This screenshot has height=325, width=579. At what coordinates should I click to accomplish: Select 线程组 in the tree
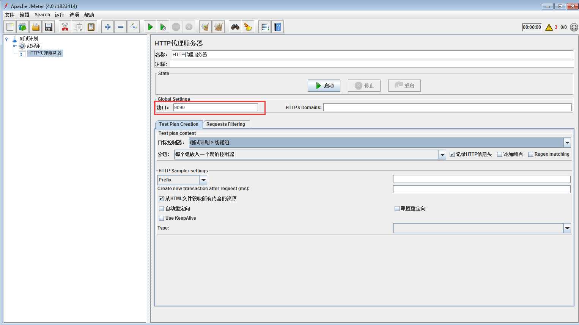pos(34,46)
